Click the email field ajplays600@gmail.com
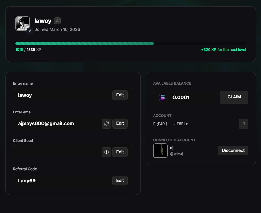The width and height of the screenshot is (261, 213). 73,123
